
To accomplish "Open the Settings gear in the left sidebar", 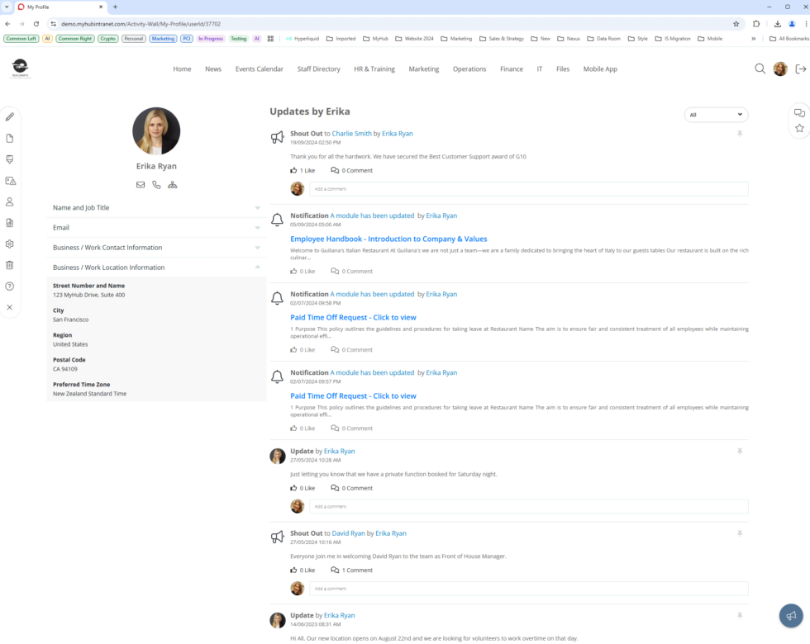I will coord(10,243).
